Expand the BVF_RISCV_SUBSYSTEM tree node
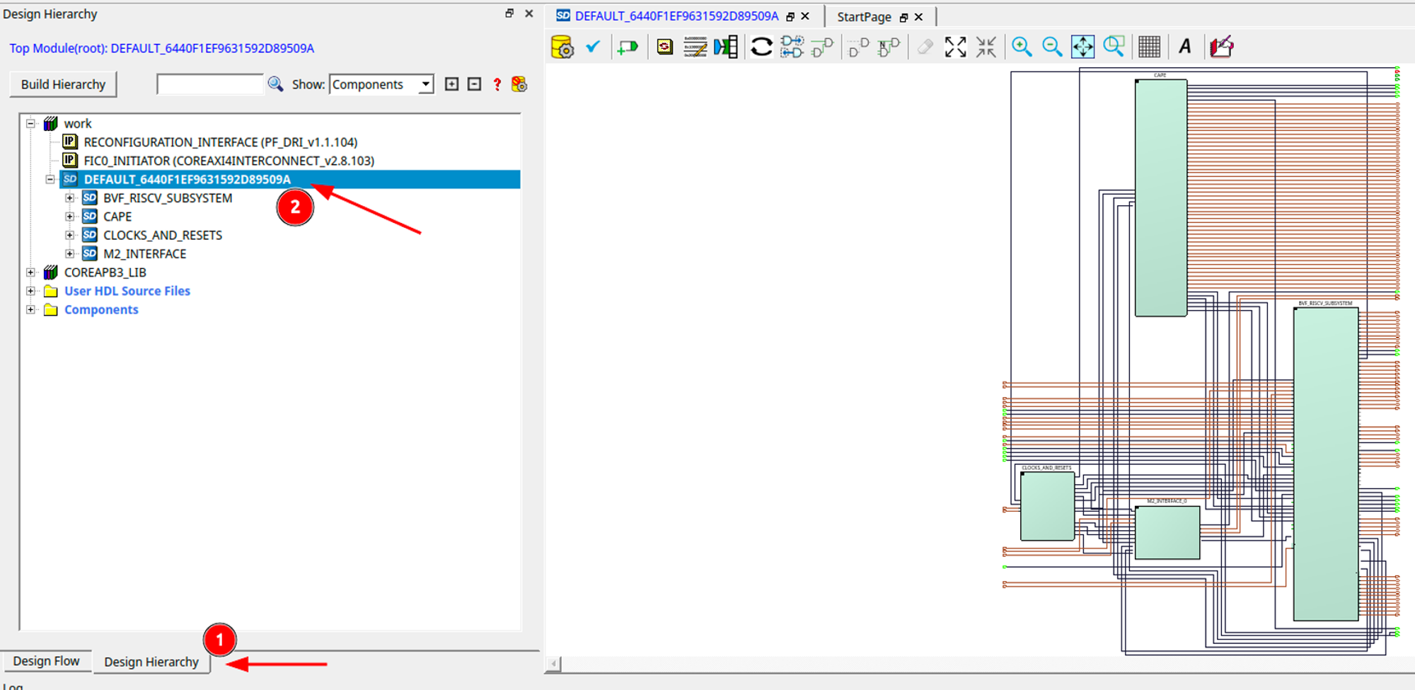This screenshot has height=690, width=1415. (x=70, y=198)
